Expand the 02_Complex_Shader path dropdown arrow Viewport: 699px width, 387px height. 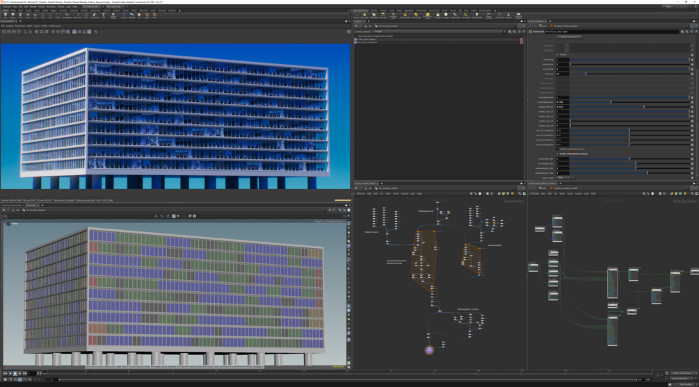point(515,26)
